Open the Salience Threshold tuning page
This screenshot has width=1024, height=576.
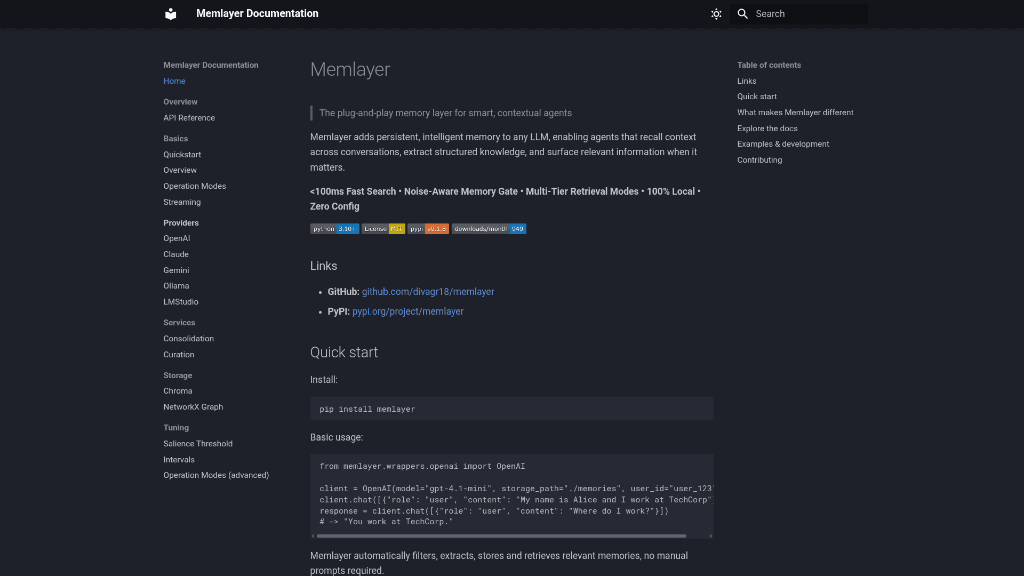coord(198,444)
